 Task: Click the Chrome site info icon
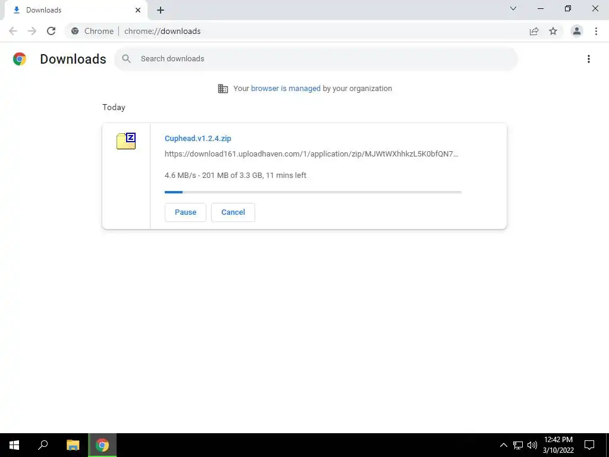point(75,31)
